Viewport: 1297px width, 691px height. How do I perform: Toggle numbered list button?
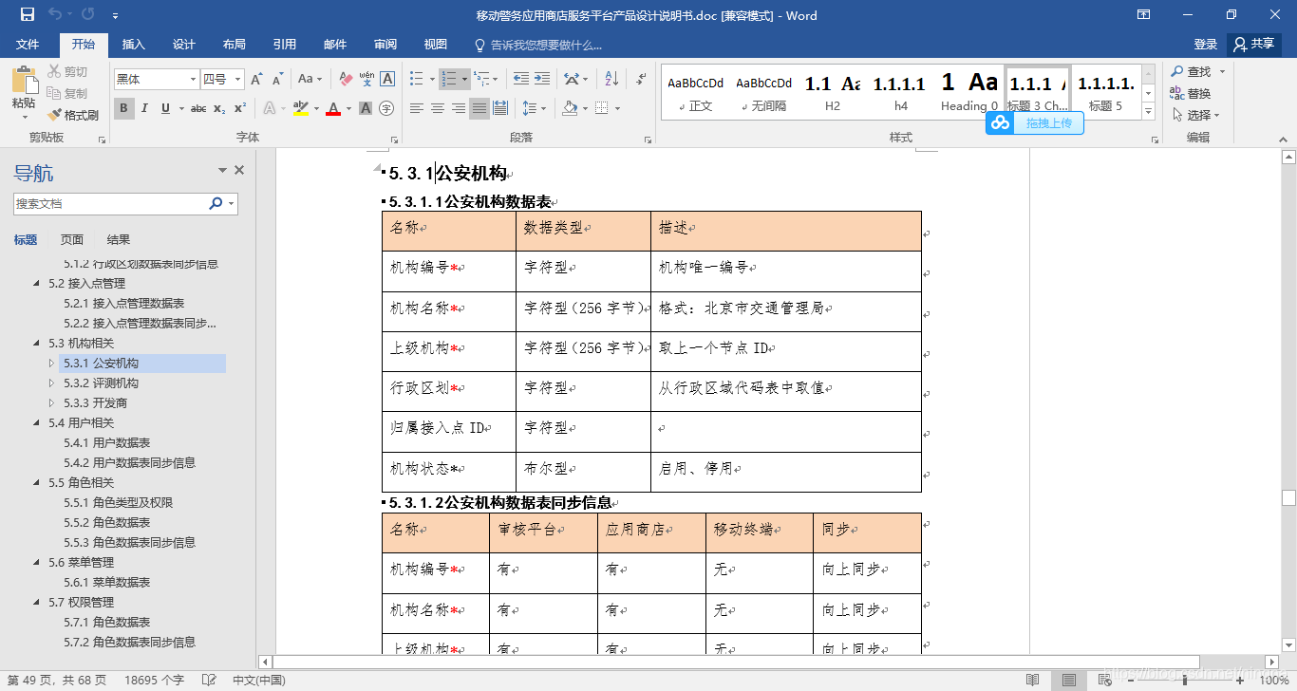449,79
